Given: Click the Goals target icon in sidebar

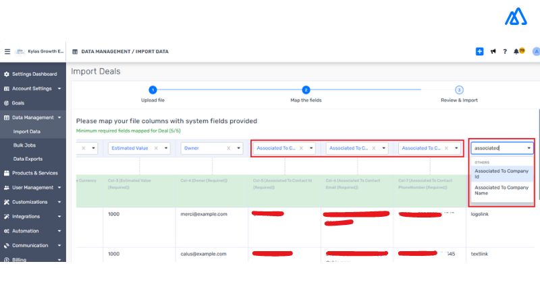Looking at the screenshot, I should point(7,103).
